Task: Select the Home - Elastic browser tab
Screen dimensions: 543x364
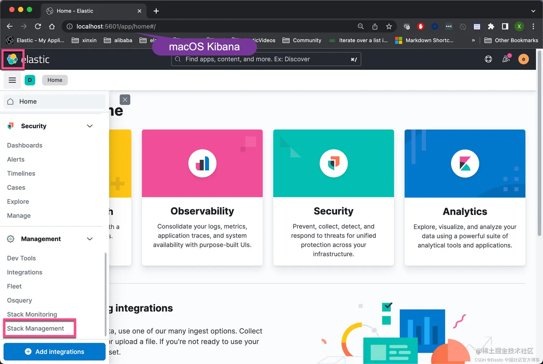Action: (93, 11)
